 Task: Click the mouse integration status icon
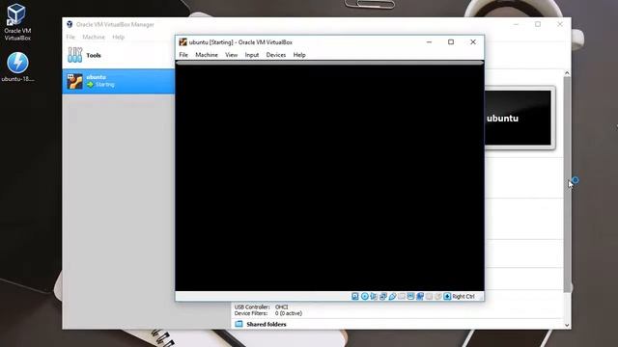tap(437, 296)
